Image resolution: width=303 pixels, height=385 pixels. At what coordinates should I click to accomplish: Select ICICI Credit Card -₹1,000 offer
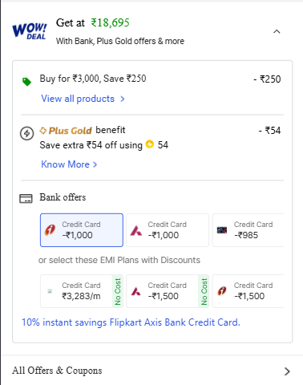[x=82, y=230]
